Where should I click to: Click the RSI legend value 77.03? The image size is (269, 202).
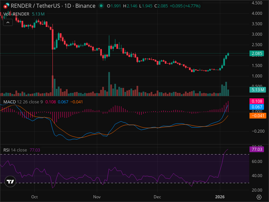35,150
